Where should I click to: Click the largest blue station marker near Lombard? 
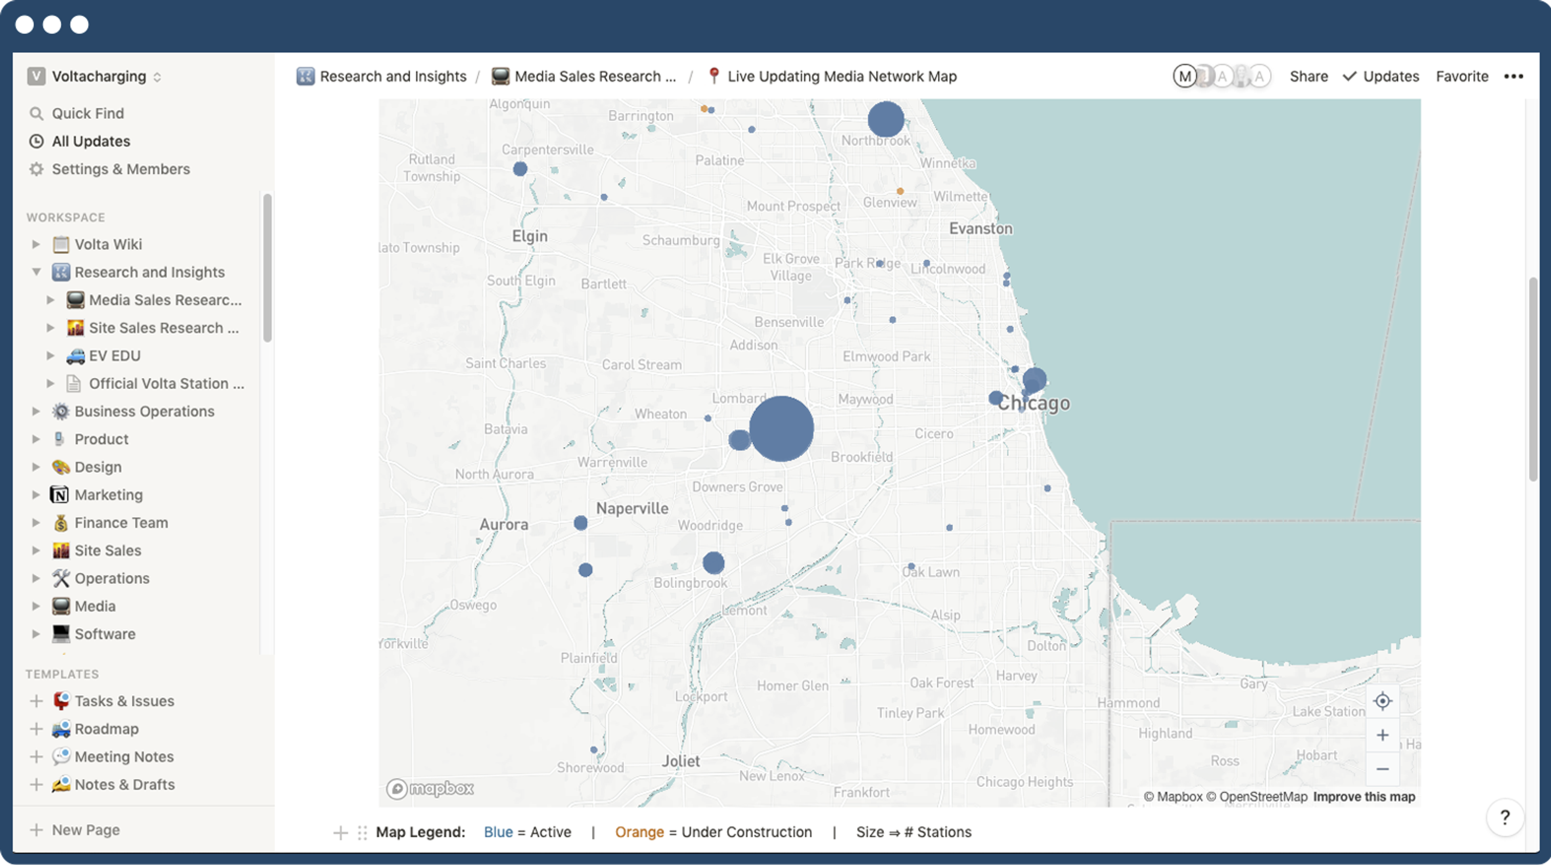click(x=781, y=429)
